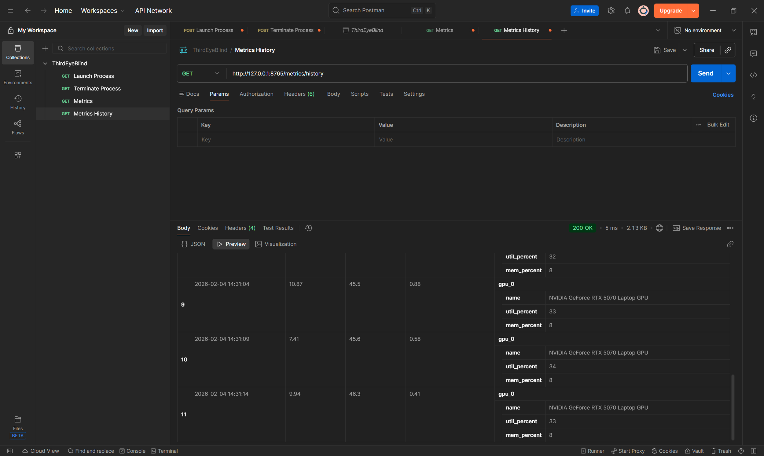Enable Cloud View in the status bar

click(x=40, y=451)
